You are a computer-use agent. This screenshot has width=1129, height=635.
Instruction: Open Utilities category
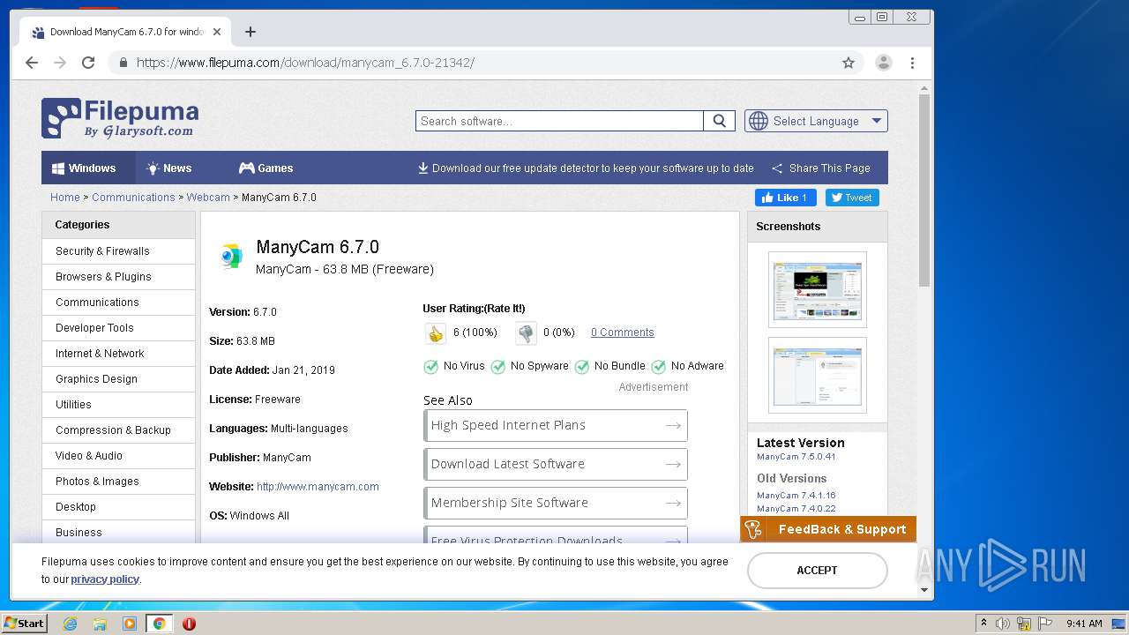click(x=118, y=404)
